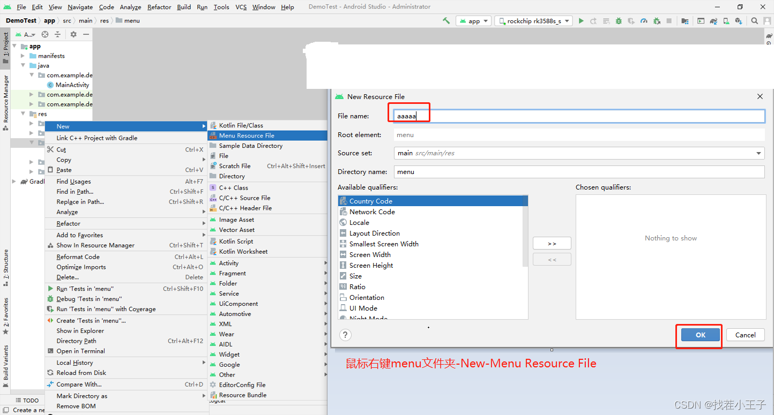The image size is (774, 415).
Task: Click the user avatar icon in toolbar
Action: [x=767, y=21]
